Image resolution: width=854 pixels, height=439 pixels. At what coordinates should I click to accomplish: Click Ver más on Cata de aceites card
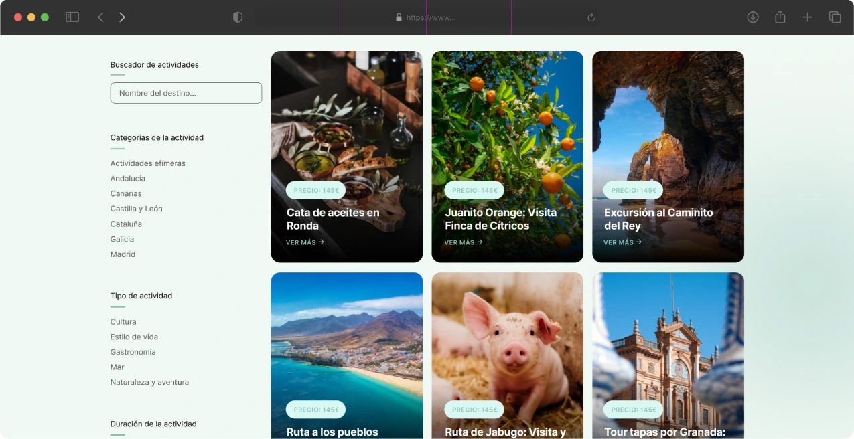pos(305,242)
